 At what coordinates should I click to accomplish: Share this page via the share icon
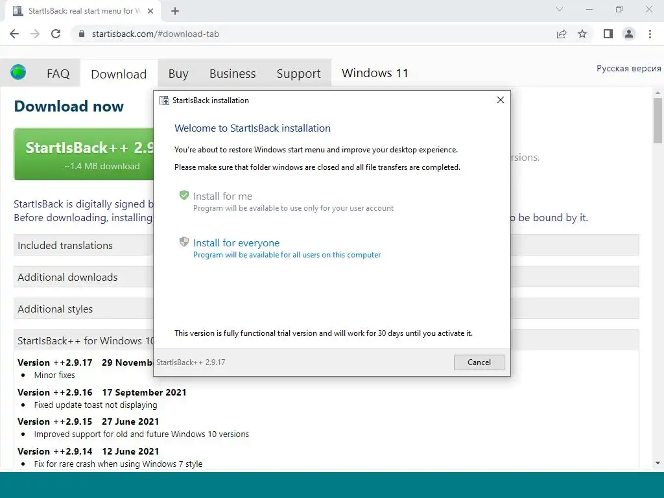click(x=562, y=34)
